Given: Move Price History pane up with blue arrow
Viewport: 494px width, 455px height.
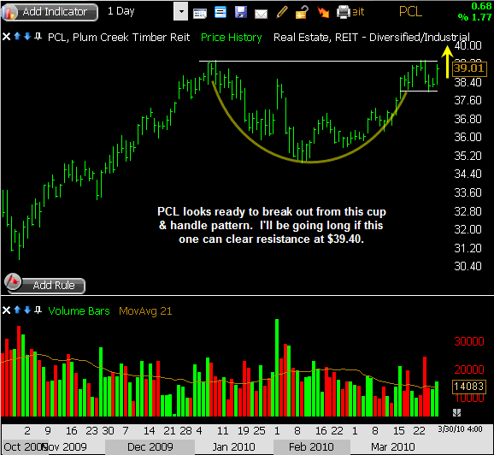Looking at the screenshot, I should point(17,36).
